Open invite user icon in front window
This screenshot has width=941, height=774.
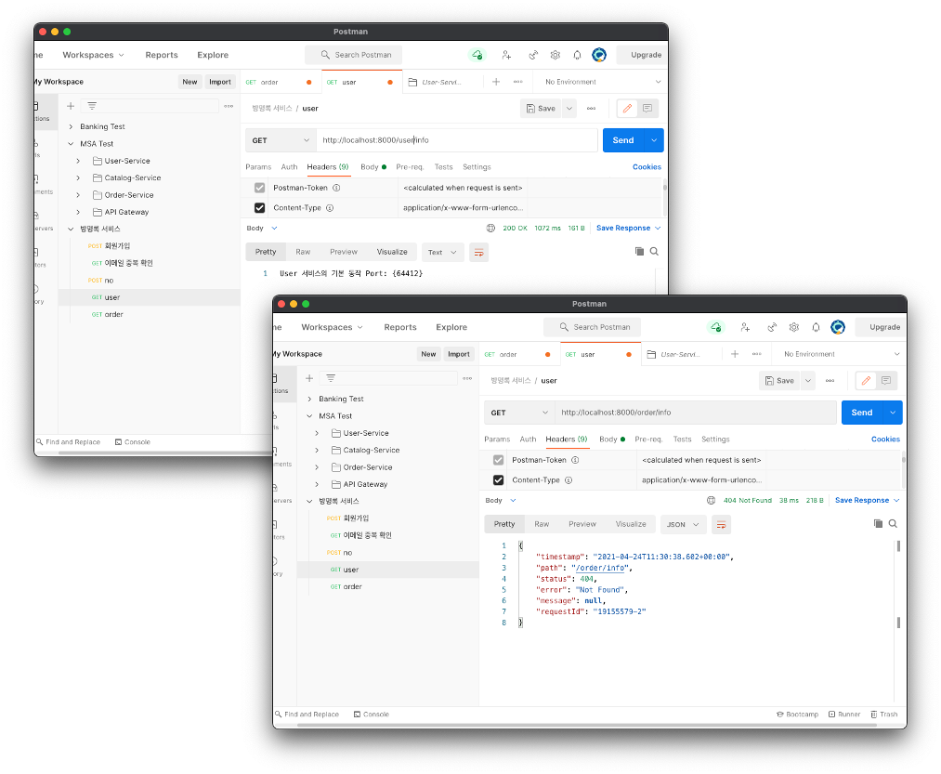[x=745, y=327]
